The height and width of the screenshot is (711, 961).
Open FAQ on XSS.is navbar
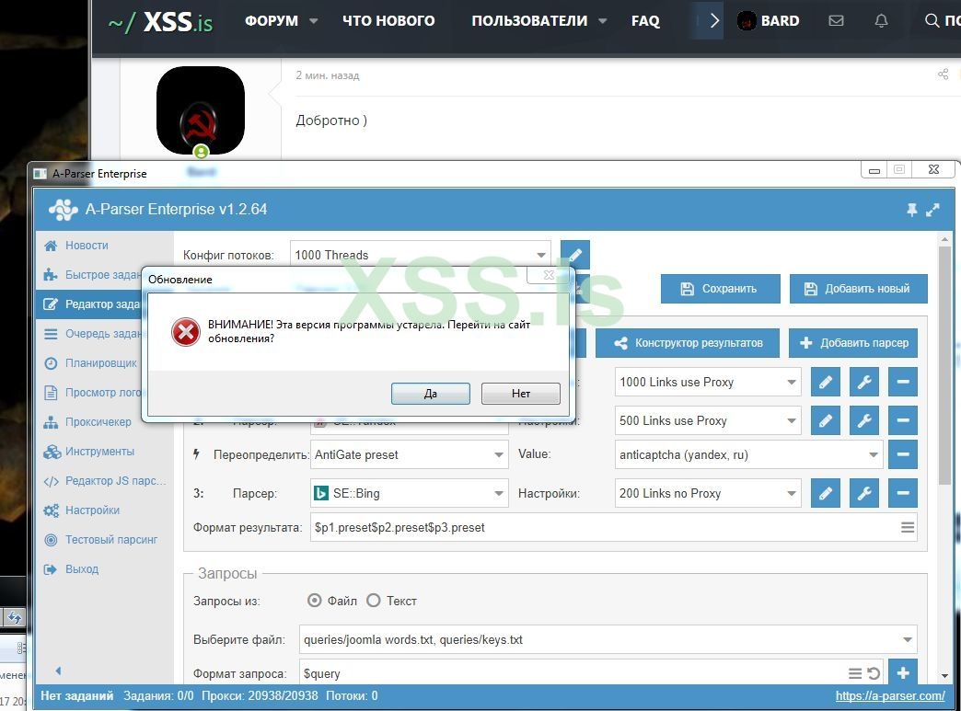[645, 21]
